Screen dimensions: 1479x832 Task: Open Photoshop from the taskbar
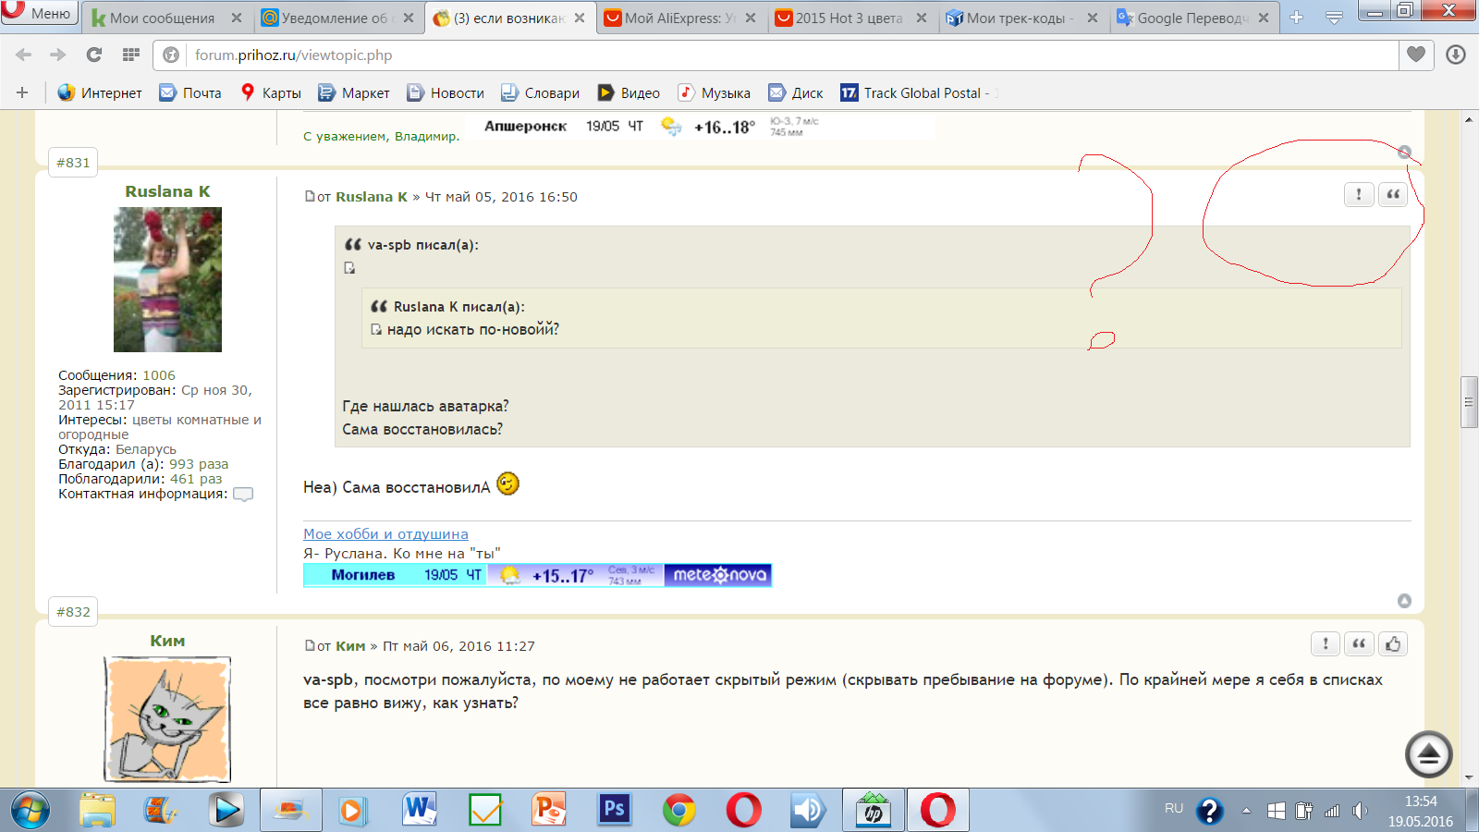click(614, 810)
